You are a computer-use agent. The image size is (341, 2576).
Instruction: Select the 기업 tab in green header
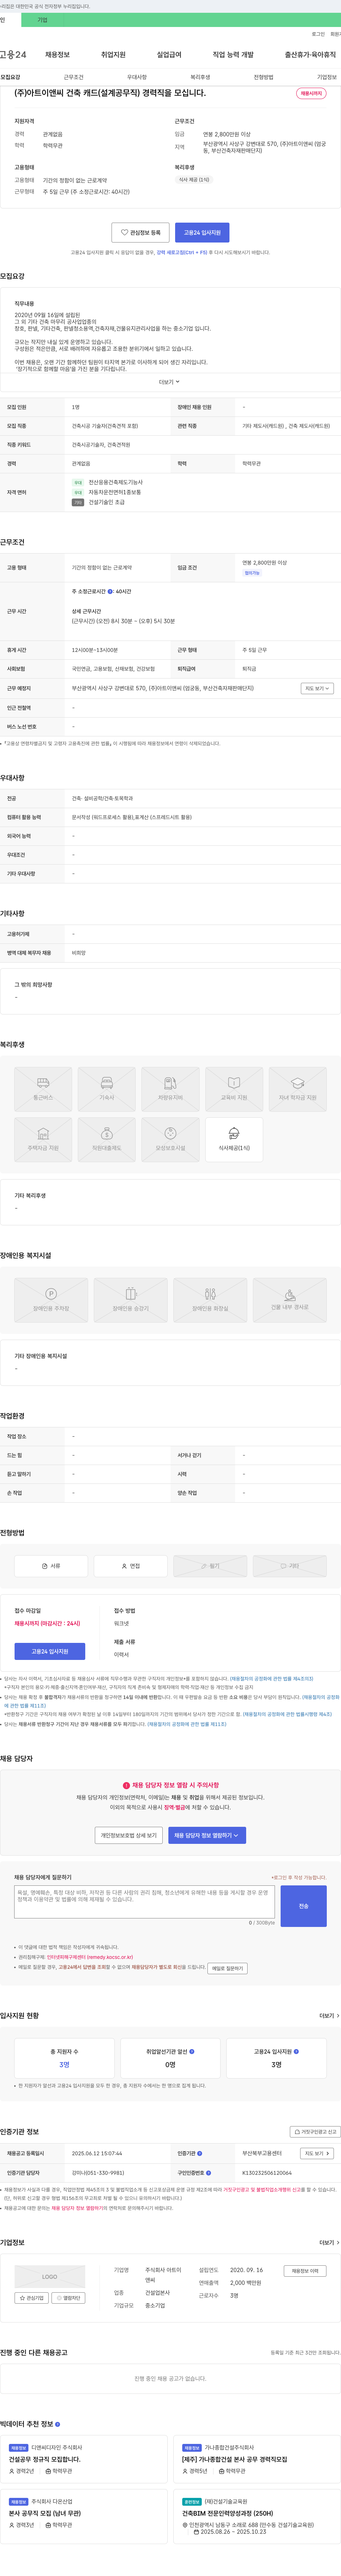42,20
